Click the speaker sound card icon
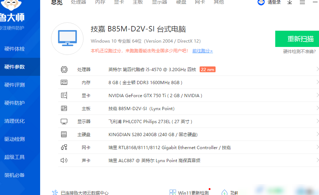This screenshot has height=195, width=319. point(64,160)
